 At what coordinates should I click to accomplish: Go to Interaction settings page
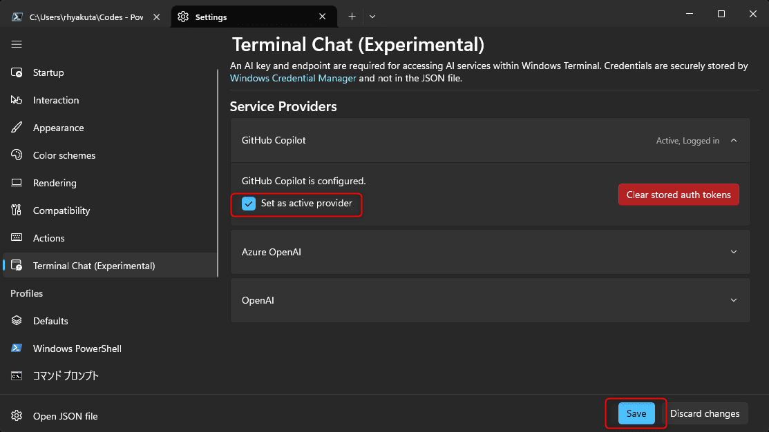pyautogui.click(x=110, y=100)
